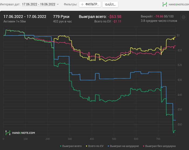Viewport: 189px width, 150px height.
Task: Click the total won value -$63.98
Action: click(x=114, y=17)
